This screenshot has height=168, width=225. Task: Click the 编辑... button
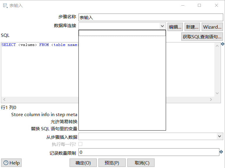coord(175,27)
